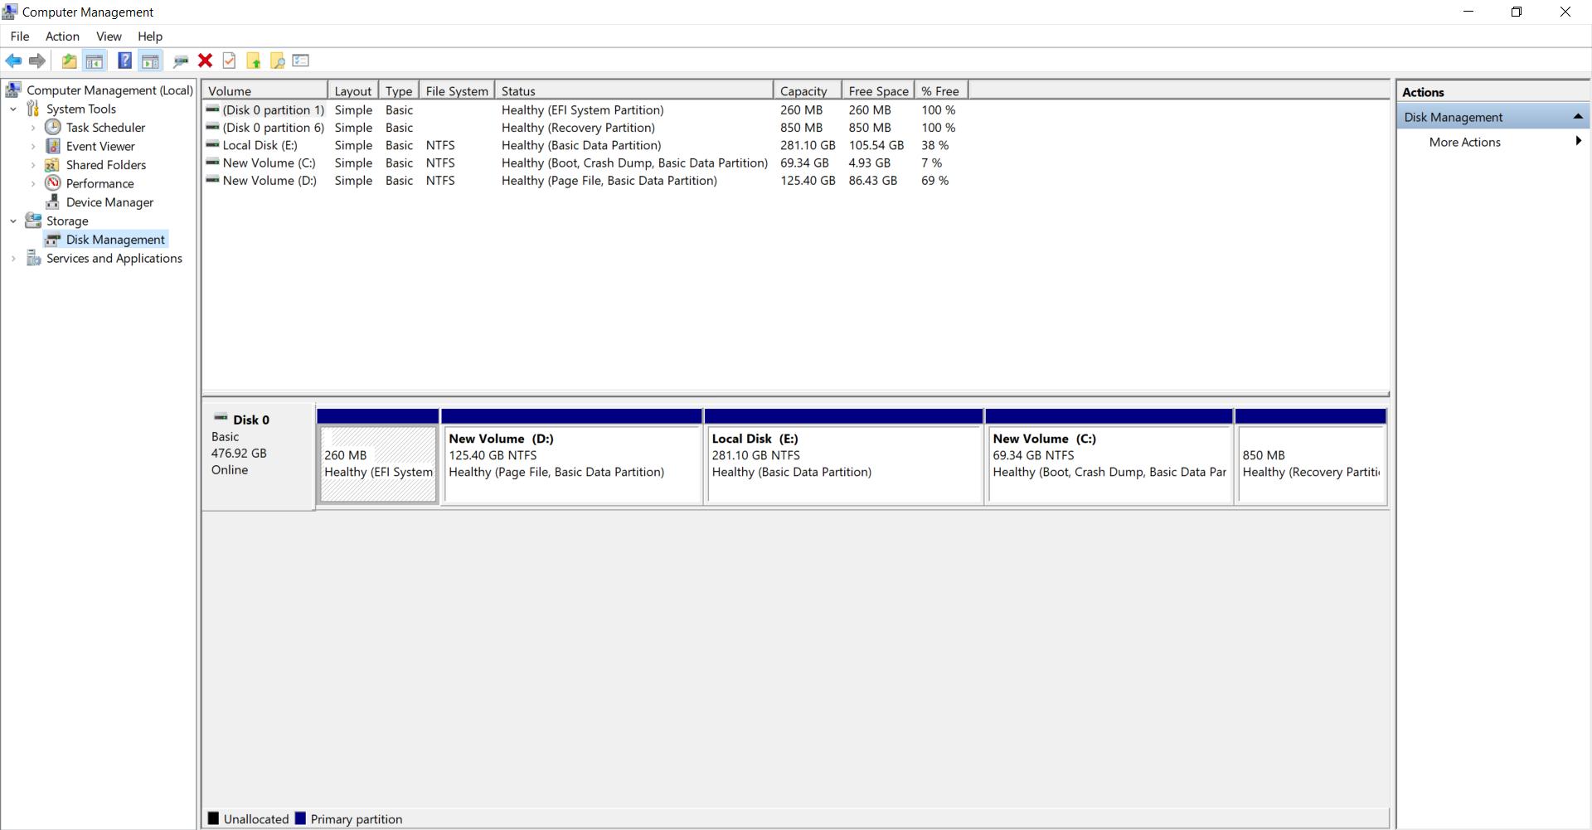Click the Up One Level folder icon
Screen dimensions: 1592x830
tap(69, 61)
